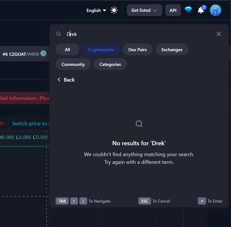Focus the search field containing Drek

click(x=139, y=34)
